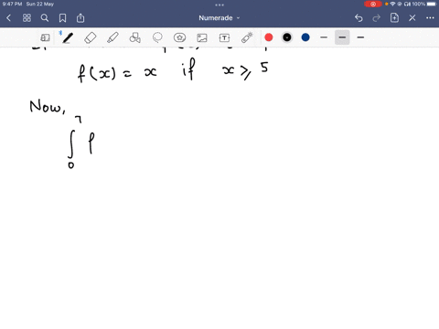The width and height of the screenshot is (439, 329).
Task: Select the Shapes tool
Action: coord(135,37)
